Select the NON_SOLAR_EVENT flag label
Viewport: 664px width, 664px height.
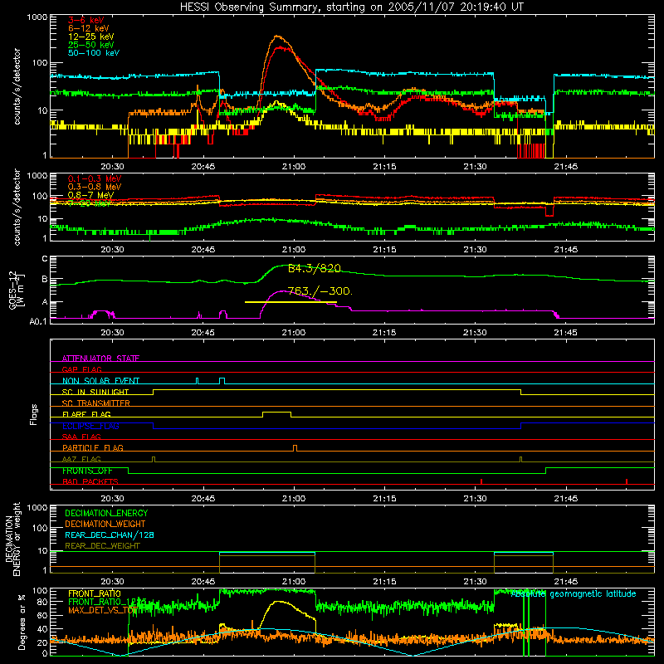point(100,381)
